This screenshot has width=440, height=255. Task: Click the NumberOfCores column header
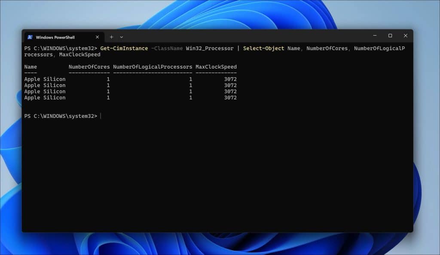pos(89,67)
